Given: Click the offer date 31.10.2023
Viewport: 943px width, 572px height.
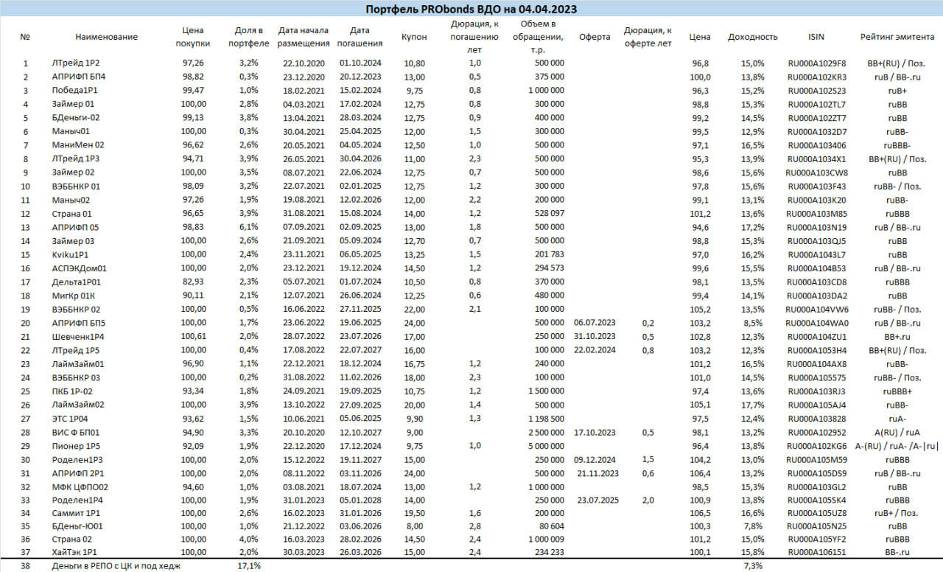Looking at the screenshot, I should click(595, 336).
